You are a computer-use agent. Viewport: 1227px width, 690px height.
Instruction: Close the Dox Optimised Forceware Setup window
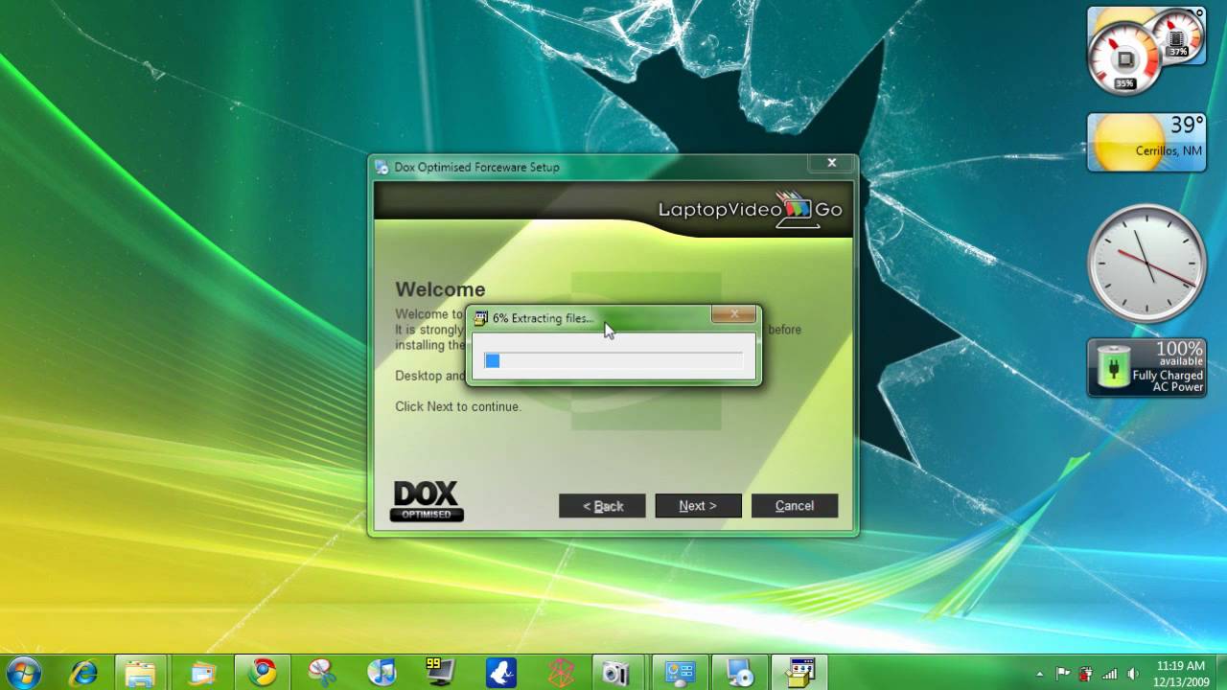click(832, 163)
